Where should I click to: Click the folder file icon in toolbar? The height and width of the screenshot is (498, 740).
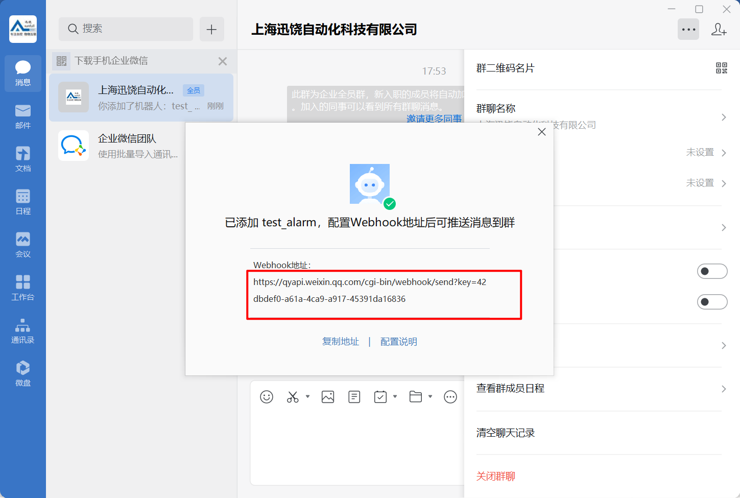coord(416,397)
